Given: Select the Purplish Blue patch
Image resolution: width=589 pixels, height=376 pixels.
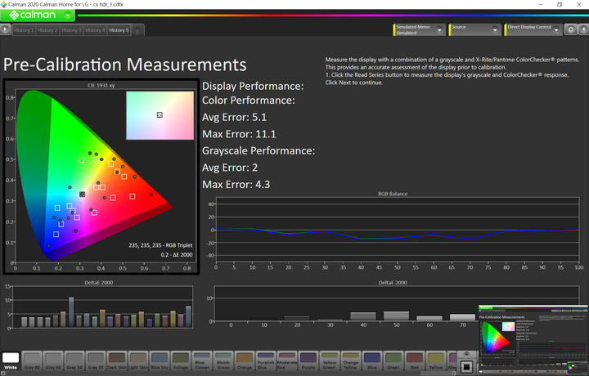Looking at the screenshot, I should (x=266, y=361).
